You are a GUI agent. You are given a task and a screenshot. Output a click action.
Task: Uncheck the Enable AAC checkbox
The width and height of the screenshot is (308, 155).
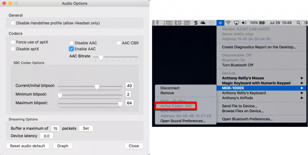coord(71,49)
